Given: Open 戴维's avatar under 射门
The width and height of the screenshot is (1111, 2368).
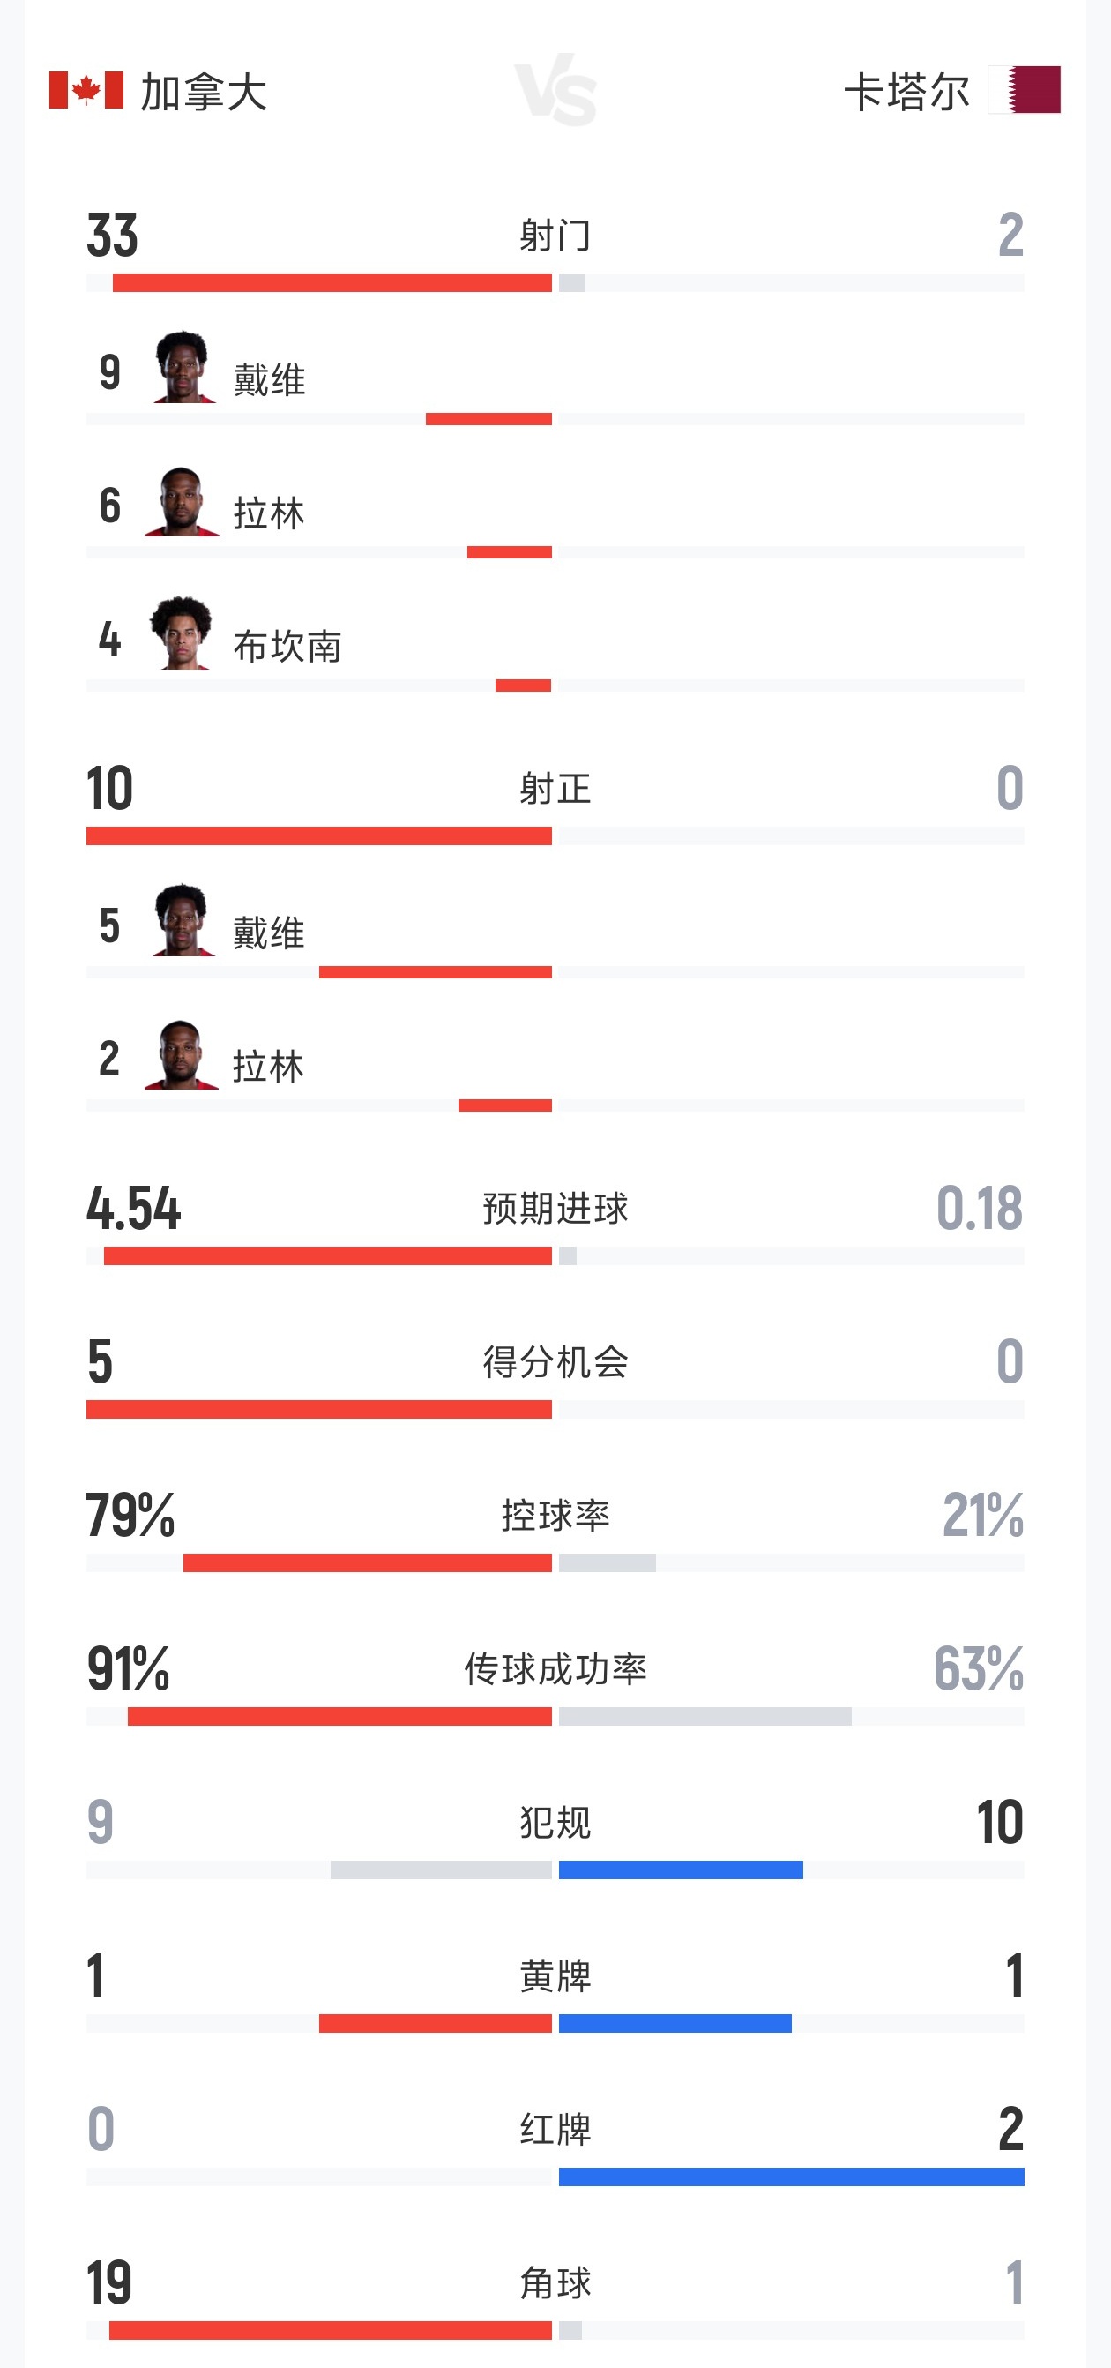Looking at the screenshot, I should click(x=183, y=367).
